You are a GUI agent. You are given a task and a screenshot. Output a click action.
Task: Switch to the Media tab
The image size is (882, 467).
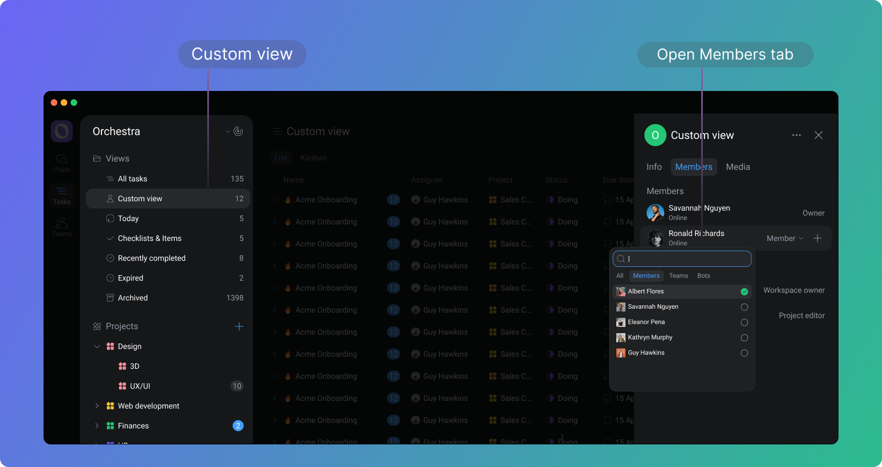[x=738, y=167]
